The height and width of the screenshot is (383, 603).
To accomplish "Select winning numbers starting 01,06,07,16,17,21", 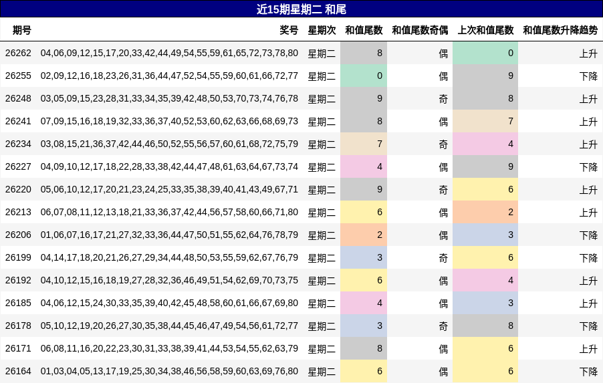I will coord(169,235).
